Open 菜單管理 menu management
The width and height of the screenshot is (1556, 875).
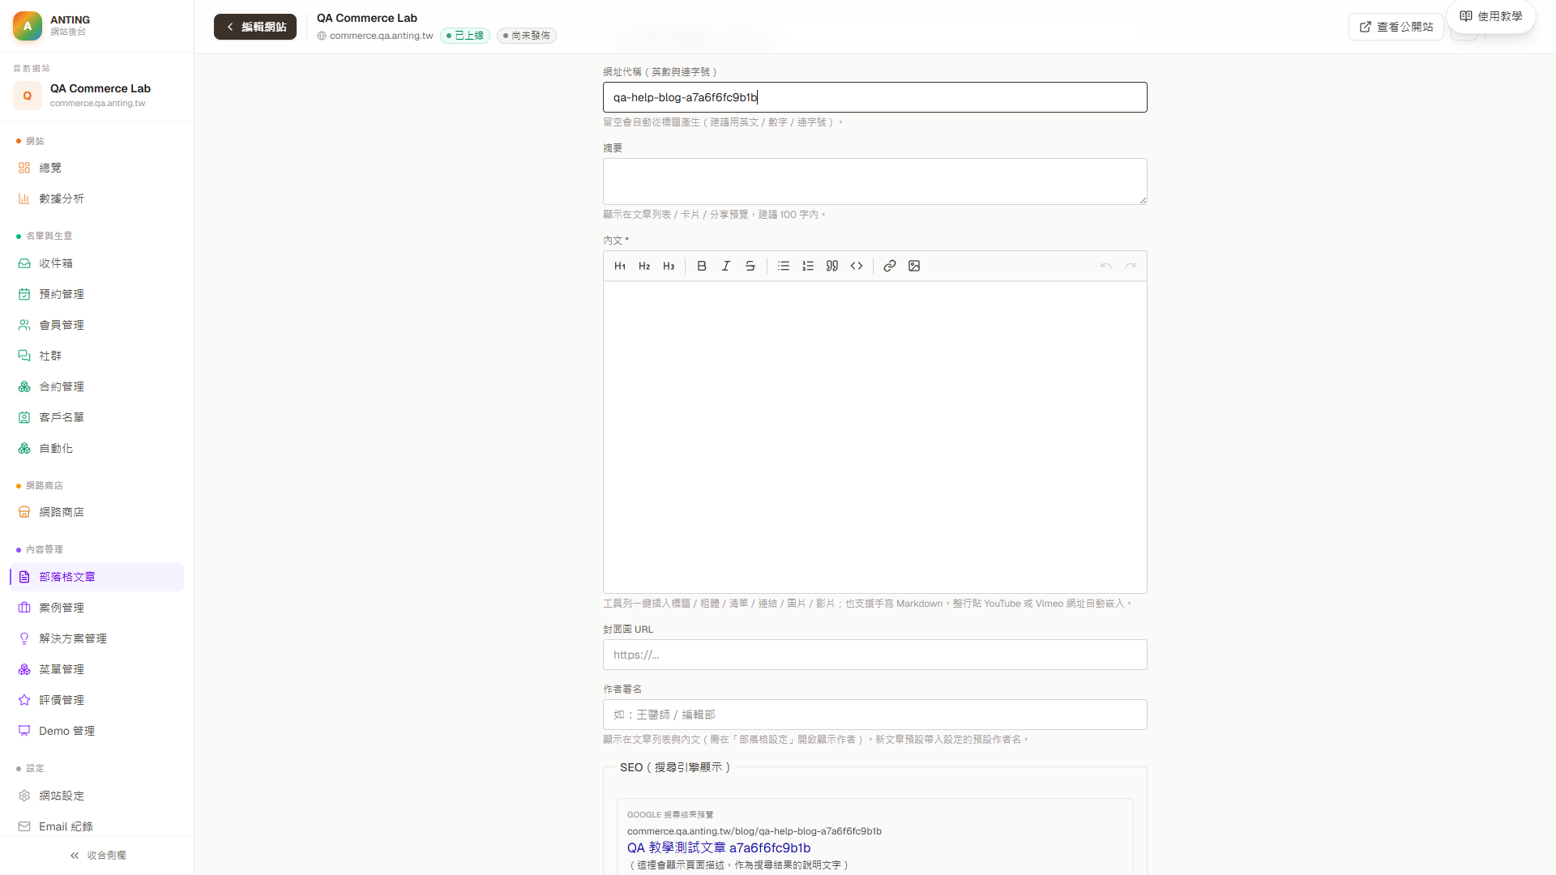pos(97,669)
